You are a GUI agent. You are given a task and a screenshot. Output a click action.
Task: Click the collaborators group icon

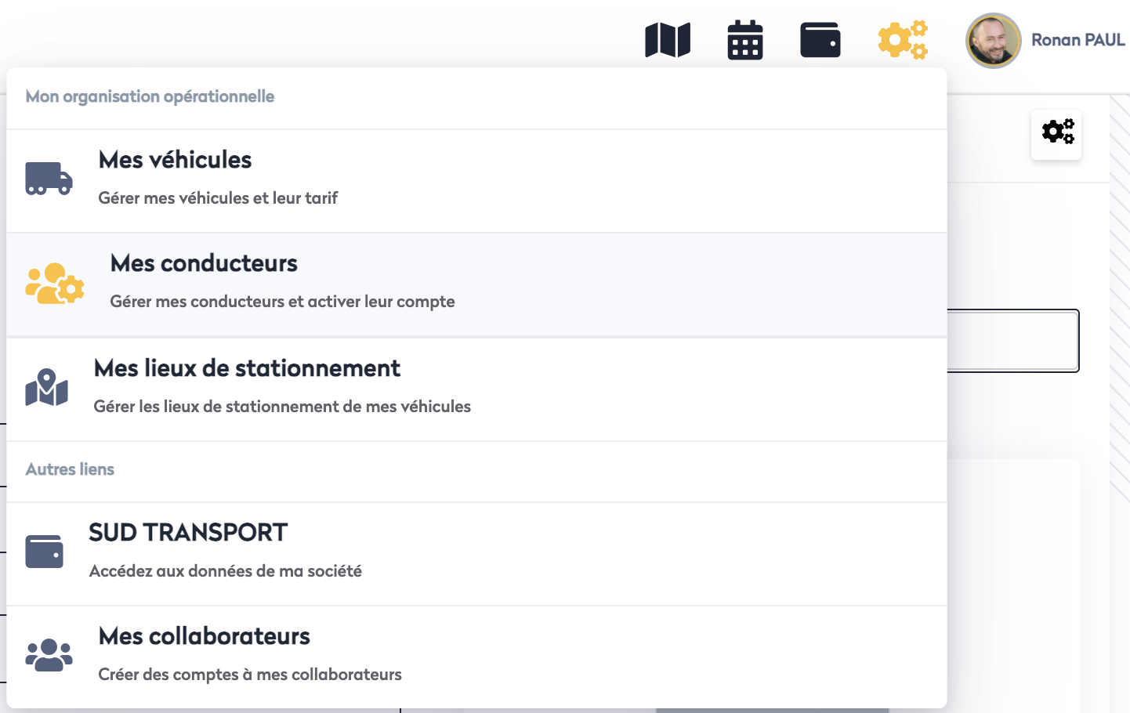(x=49, y=655)
